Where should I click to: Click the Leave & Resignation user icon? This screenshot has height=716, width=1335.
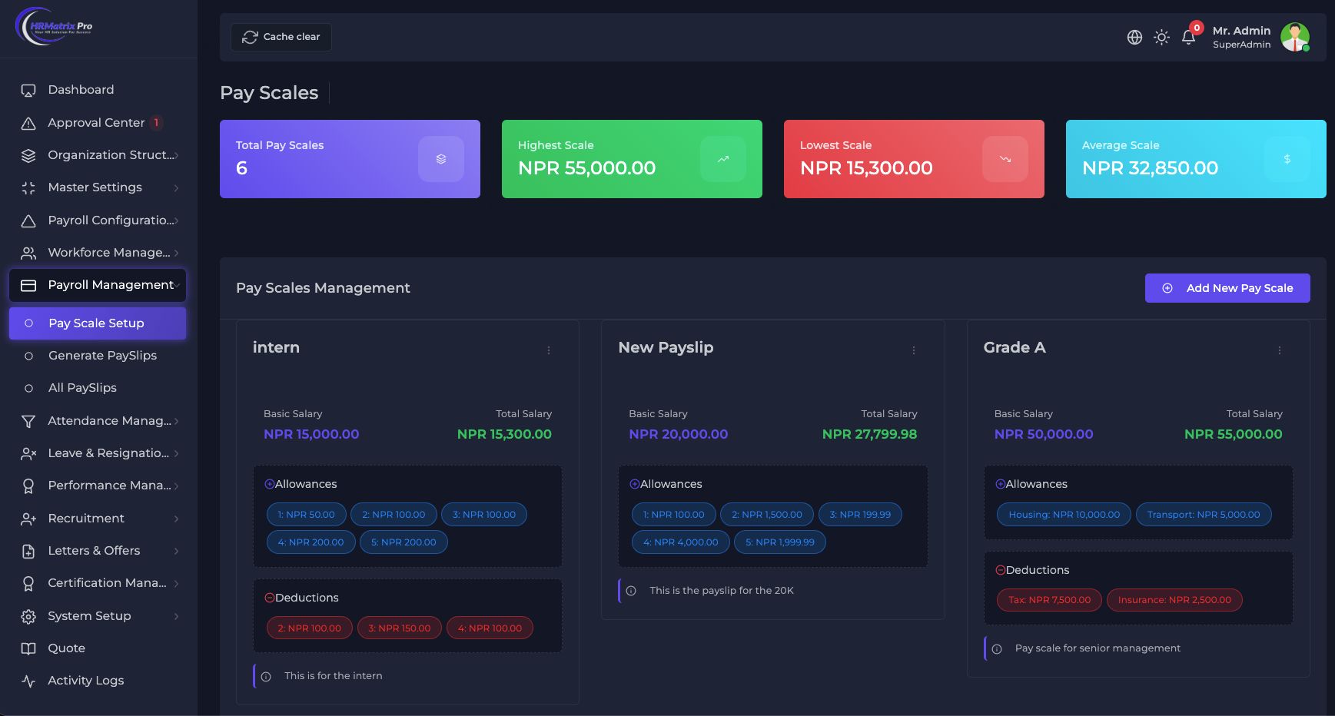point(28,453)
